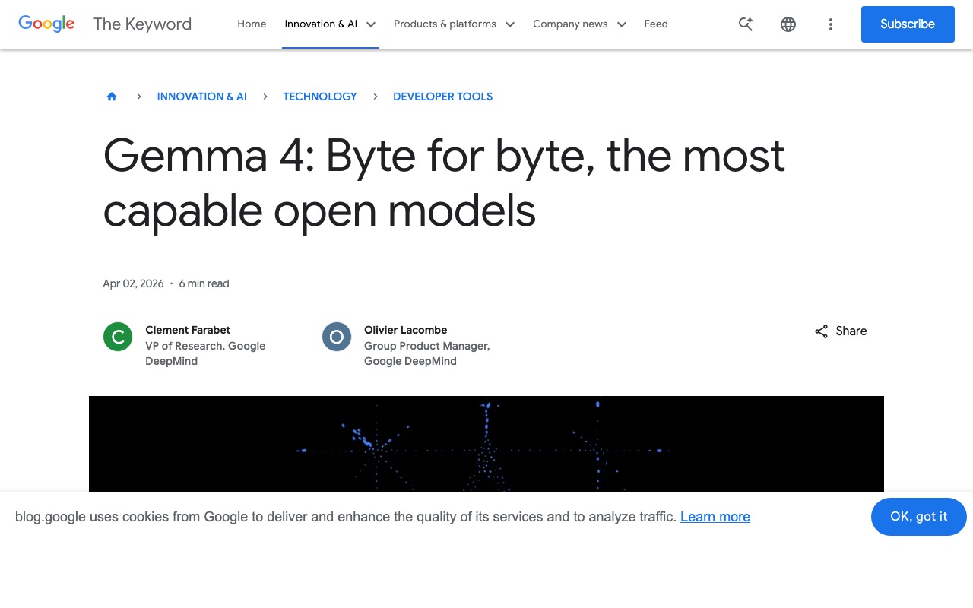Screen dimensions: 973x608
Task: Open the Learn more cookies link
Action: point(715,517)
